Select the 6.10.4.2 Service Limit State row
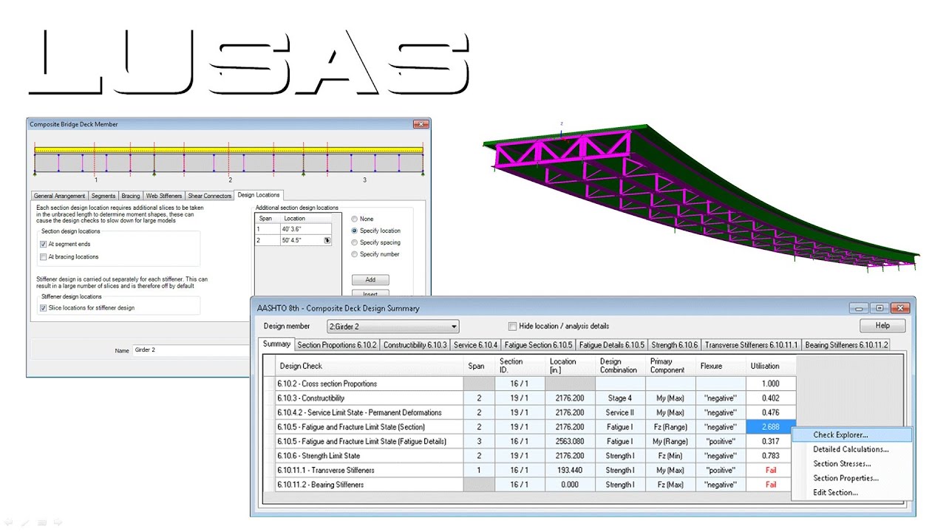946x532 pixels. 530,412
